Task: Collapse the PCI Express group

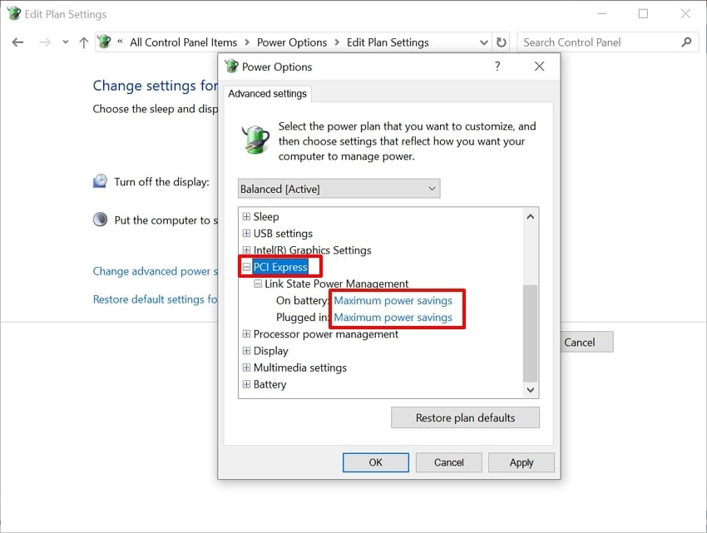Action: point(246,266)
